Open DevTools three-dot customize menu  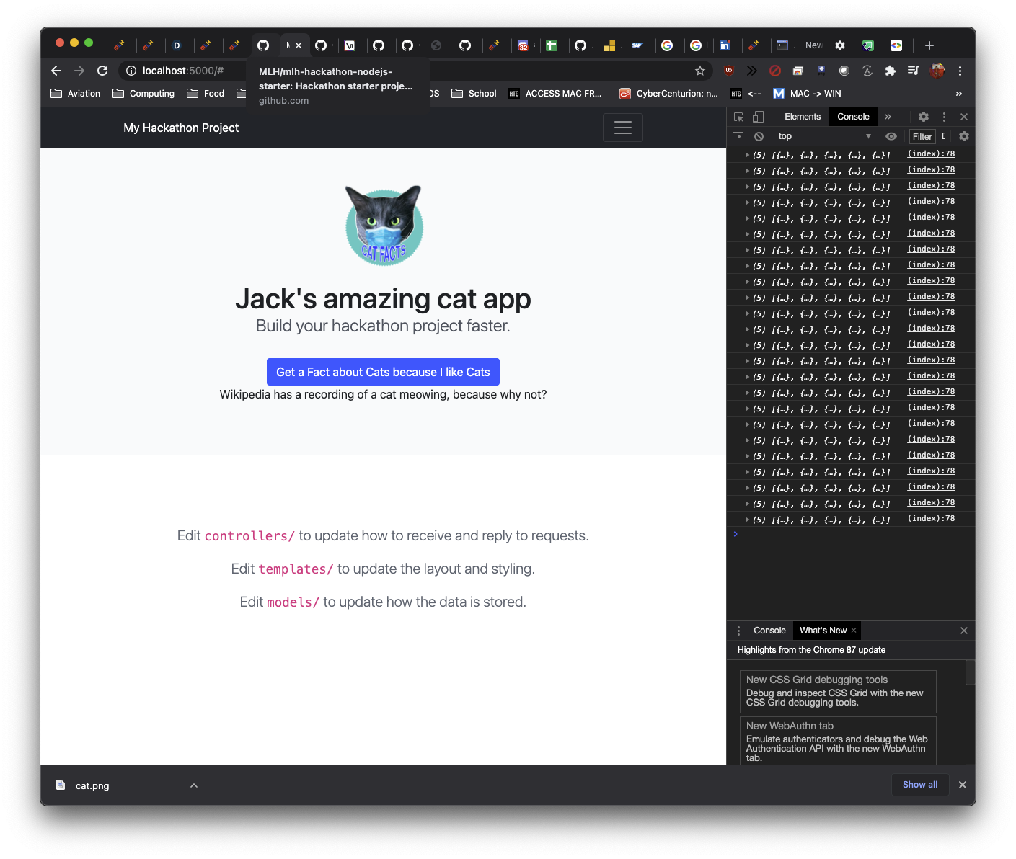click(x=944, y=117)
